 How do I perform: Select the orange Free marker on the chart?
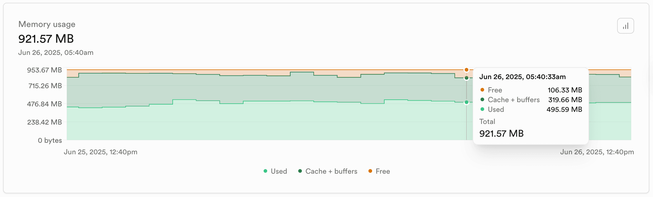tap(467, 69)
